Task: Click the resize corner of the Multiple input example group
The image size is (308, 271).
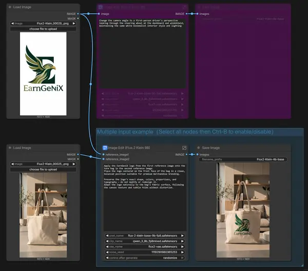Action: click(x=302, y=265)
